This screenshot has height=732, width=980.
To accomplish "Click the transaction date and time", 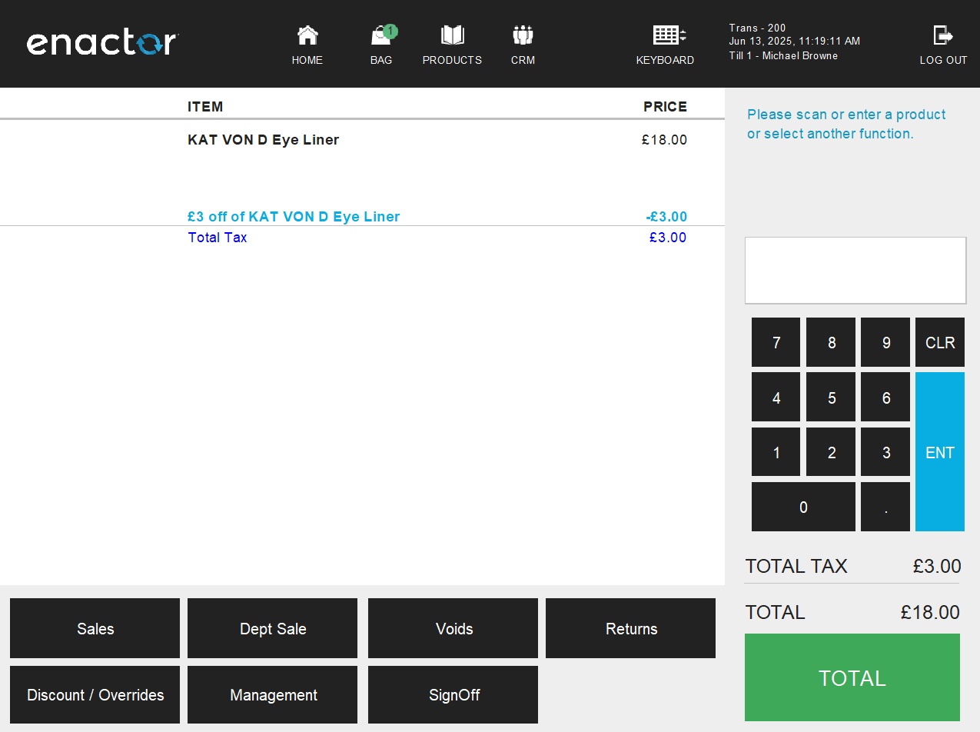I will tap(795, 42).
